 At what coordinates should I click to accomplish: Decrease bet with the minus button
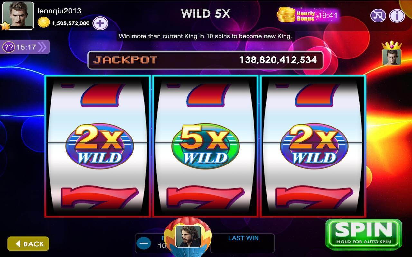coord(144,243)
